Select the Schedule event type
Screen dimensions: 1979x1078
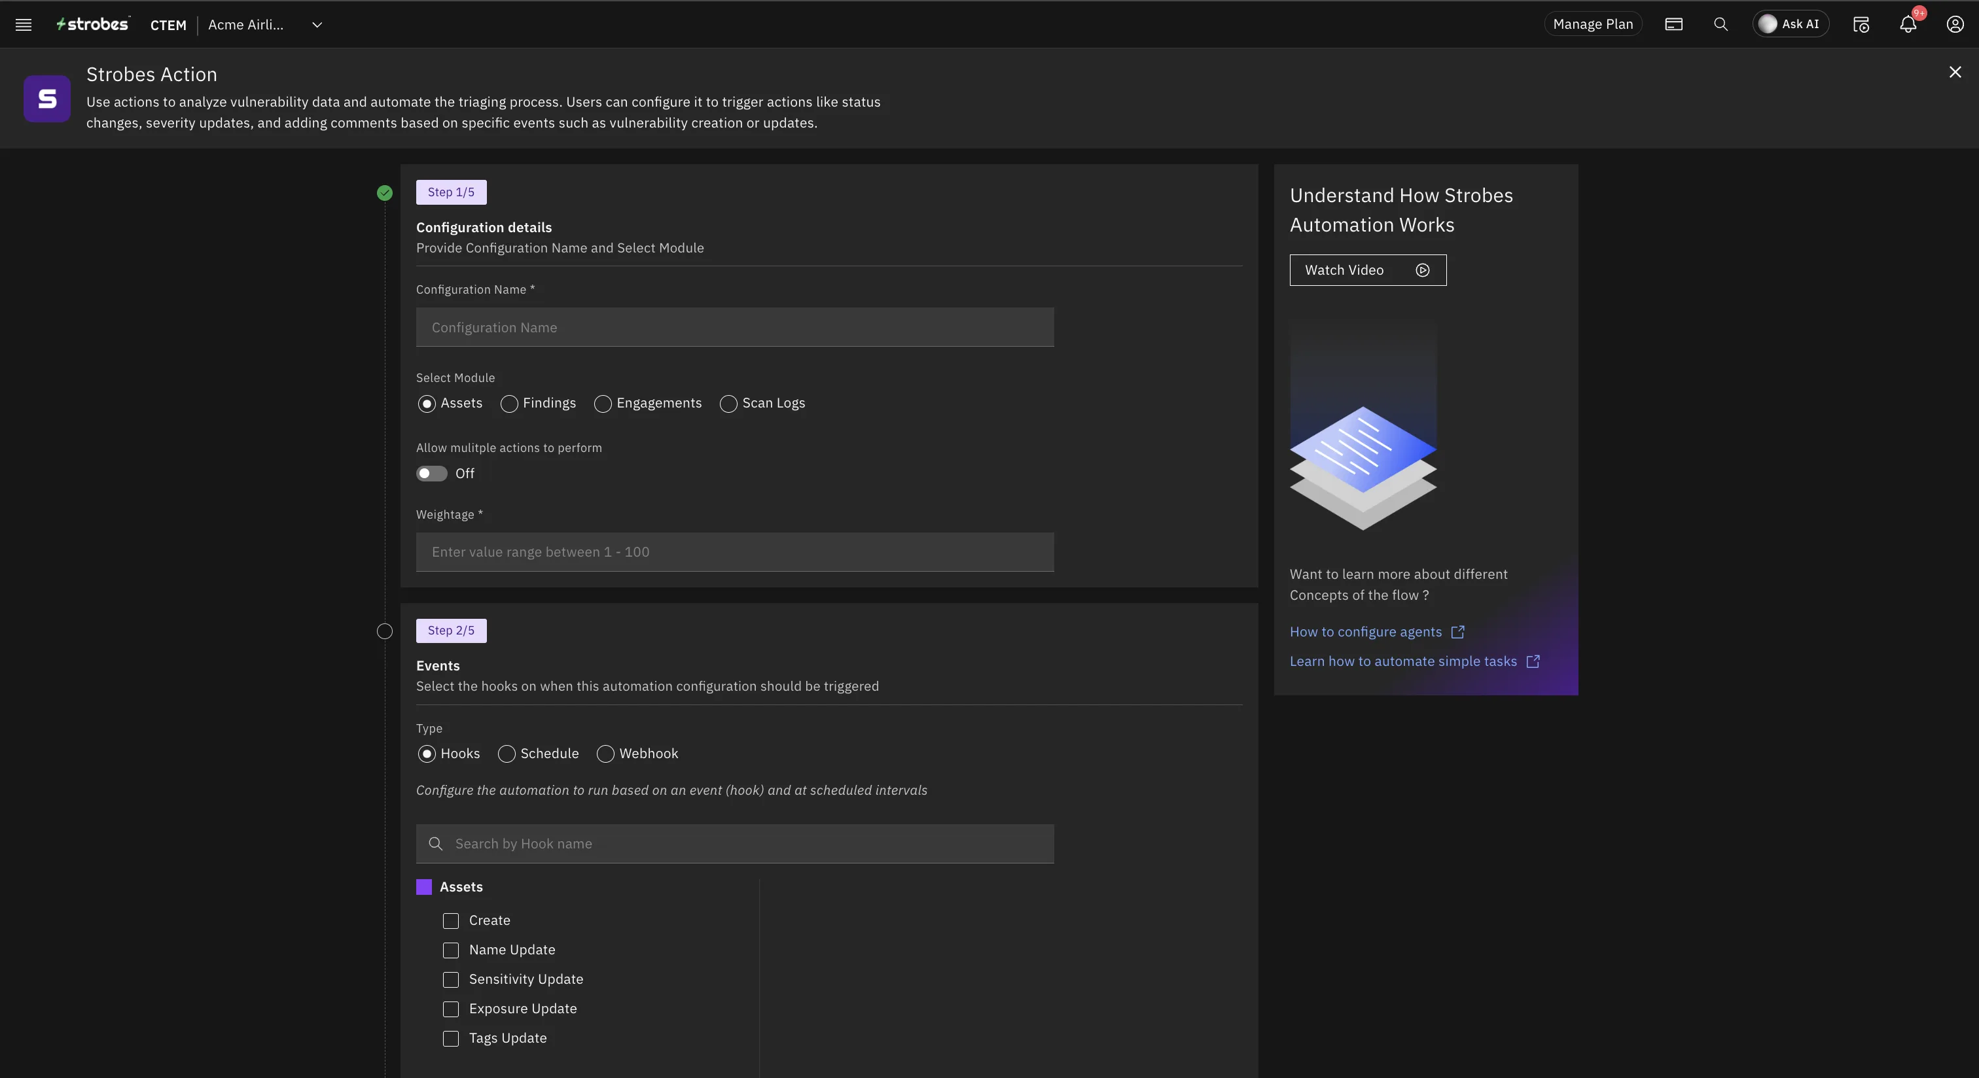[507, 754]
